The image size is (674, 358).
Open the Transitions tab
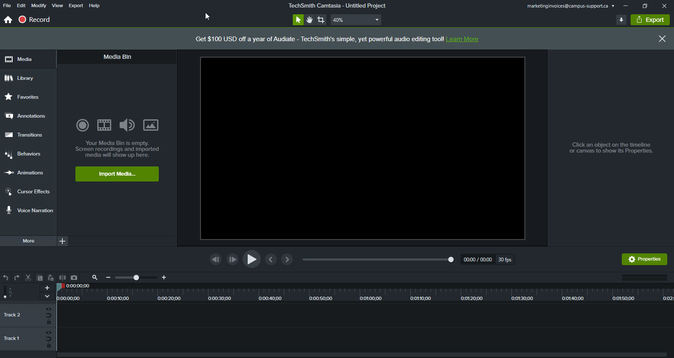(28, 135)
